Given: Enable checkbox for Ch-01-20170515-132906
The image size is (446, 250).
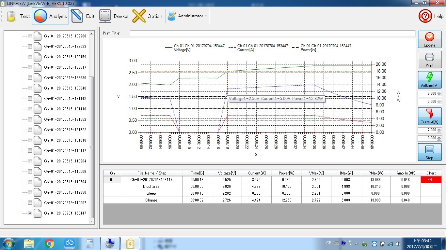Looking at the screenshot, I should click(x=30, y=36).
